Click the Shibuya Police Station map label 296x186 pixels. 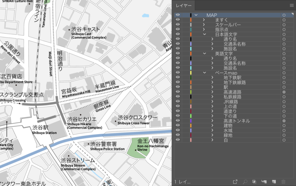[x=108, y=149]
